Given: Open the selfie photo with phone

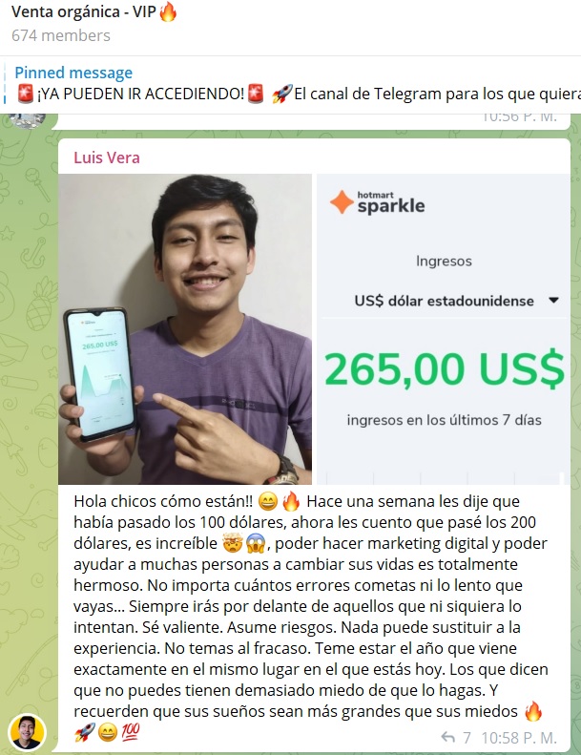Looking at the screenshot, I should click(185, 329).
